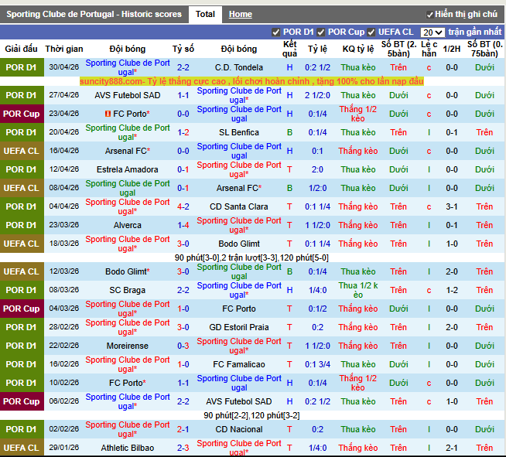Click FC Porto flag icon on 23/04/26 row
The height and width of the screenshot is (457, 506).
click(108, 114)
